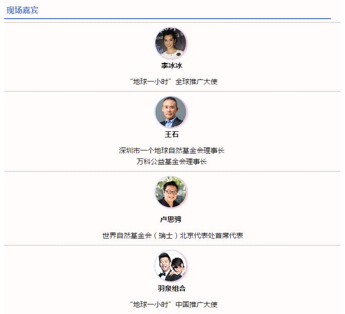Click the text 全球推广大使
The width and height of the screenshot is (345, 314).
[196, 82]
